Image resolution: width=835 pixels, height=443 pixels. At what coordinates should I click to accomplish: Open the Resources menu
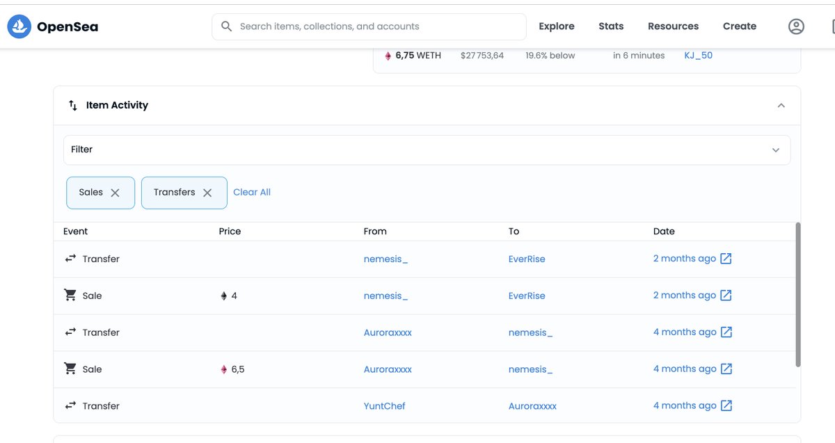click(x=673, y=26)
